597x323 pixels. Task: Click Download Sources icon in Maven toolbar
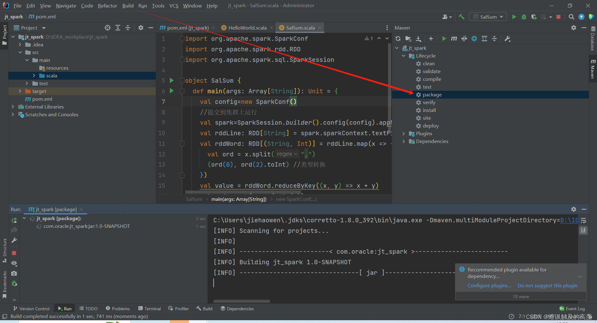(x=419, y=39)
